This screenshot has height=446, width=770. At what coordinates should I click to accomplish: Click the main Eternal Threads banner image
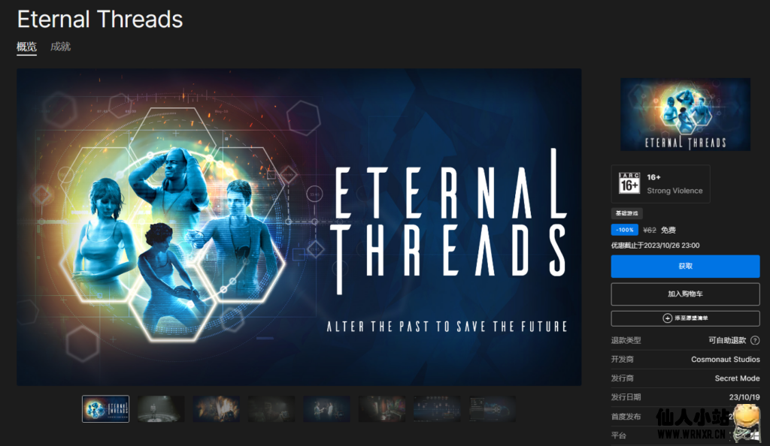299,227
